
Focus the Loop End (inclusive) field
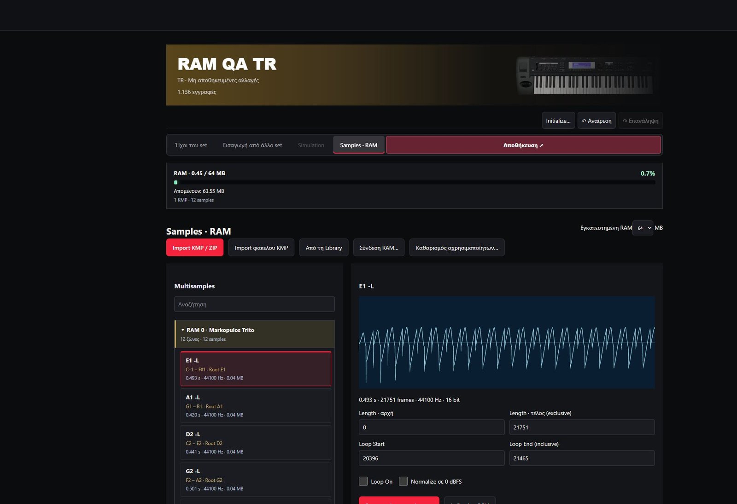582,458
